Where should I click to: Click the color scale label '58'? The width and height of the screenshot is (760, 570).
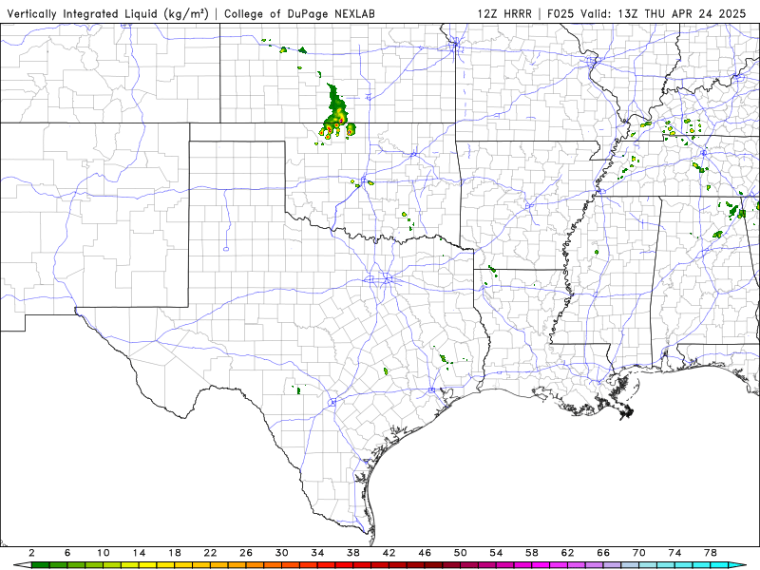pyautogui.click(x=532, y=553)
